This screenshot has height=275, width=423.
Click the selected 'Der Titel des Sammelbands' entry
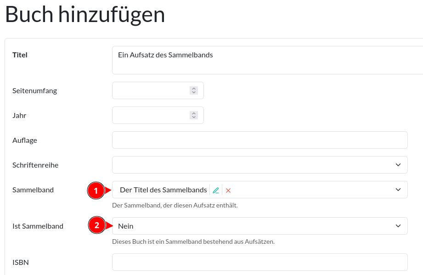click(163, 190)
